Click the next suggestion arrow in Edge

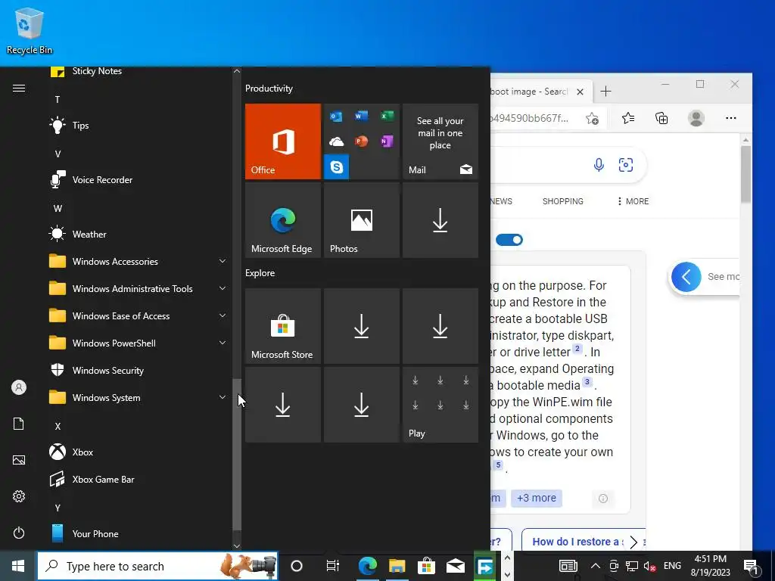point(633,542)
